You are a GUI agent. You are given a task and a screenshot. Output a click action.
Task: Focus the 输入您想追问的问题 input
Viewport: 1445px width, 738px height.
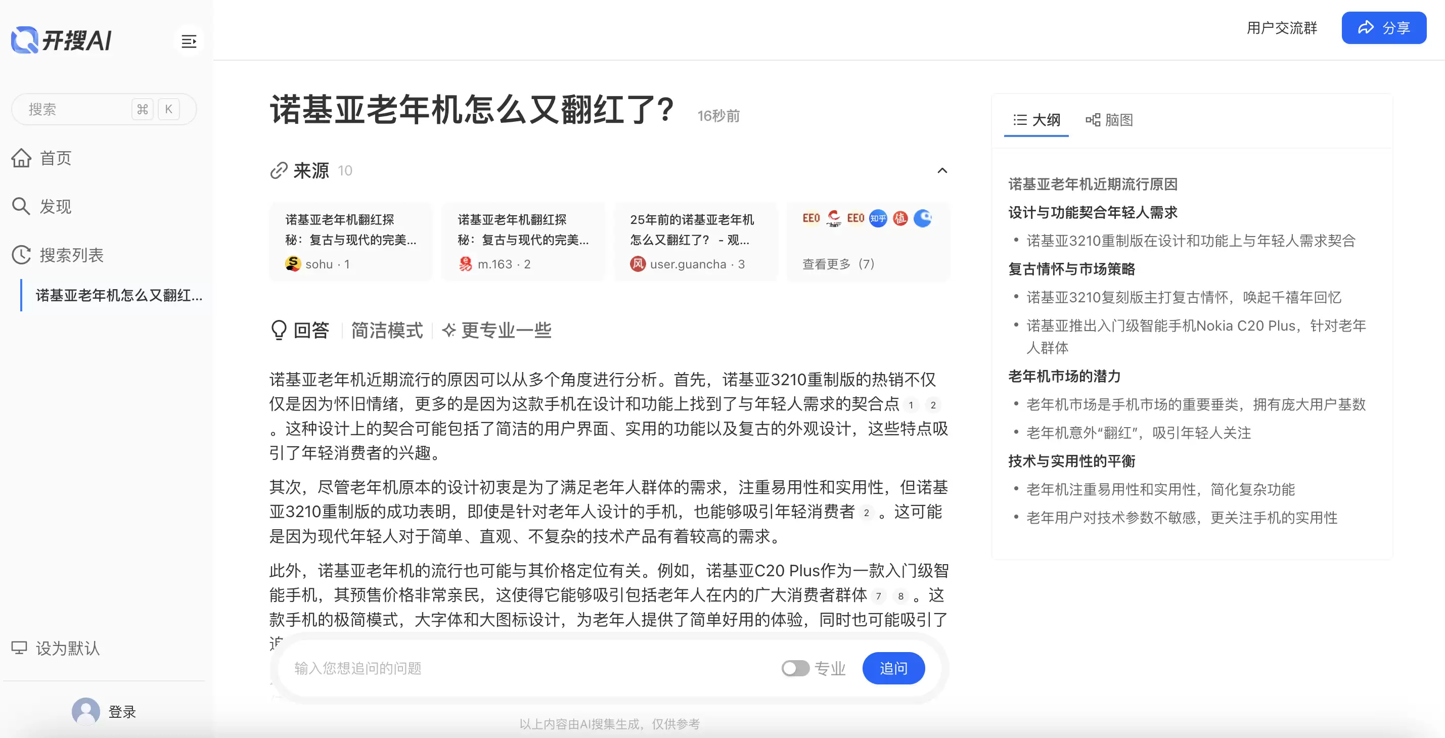click(x=527, y=668)
